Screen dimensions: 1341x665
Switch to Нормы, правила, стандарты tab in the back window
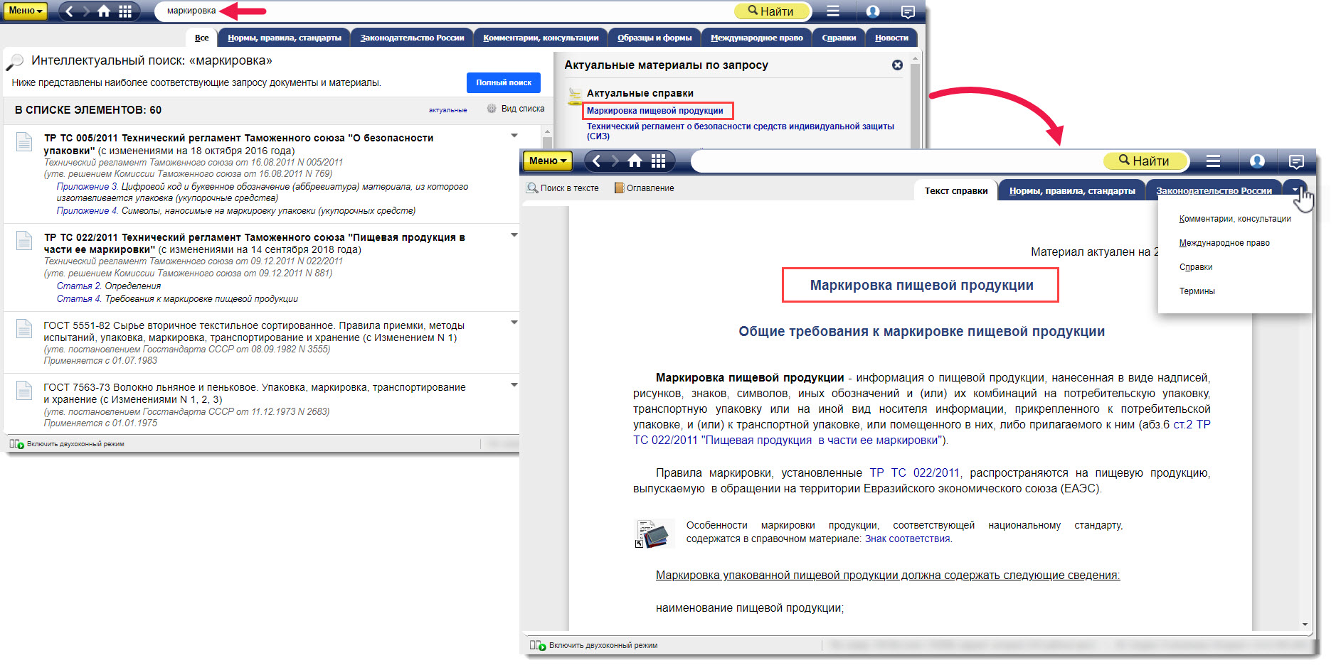coord(285,38)
